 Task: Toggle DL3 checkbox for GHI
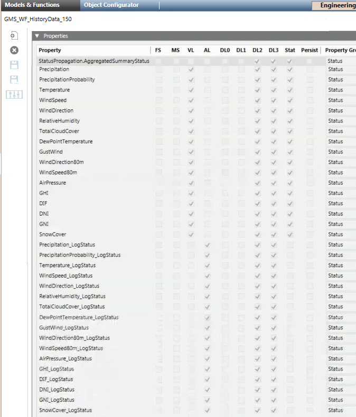tap(274, 193)
